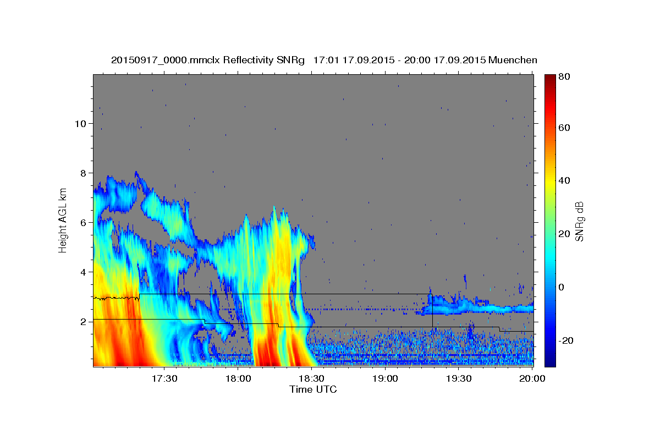Viewport: 660px width, 440px height.
Task: Click the height tick label 6
Action: 84,223
